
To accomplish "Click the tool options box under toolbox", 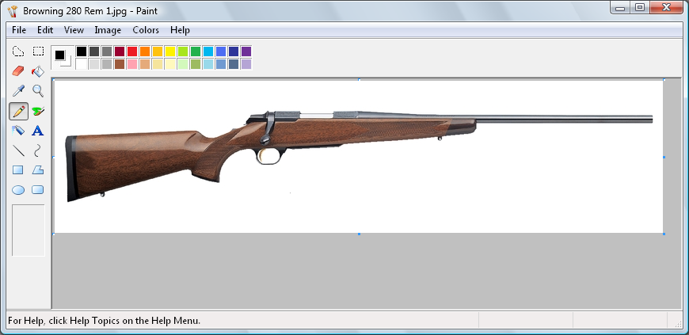I will click(29, 230).
